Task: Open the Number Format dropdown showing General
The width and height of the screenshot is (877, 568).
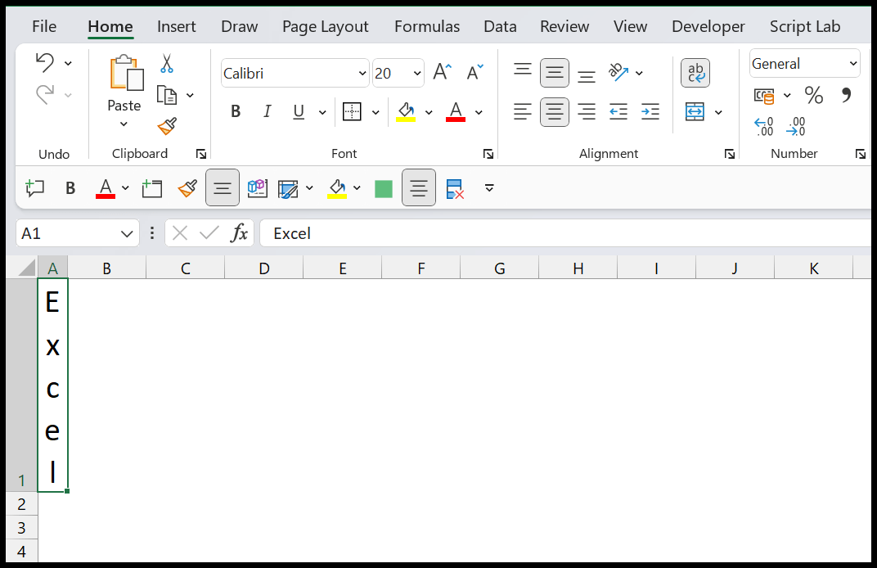Action: point(804,63)
